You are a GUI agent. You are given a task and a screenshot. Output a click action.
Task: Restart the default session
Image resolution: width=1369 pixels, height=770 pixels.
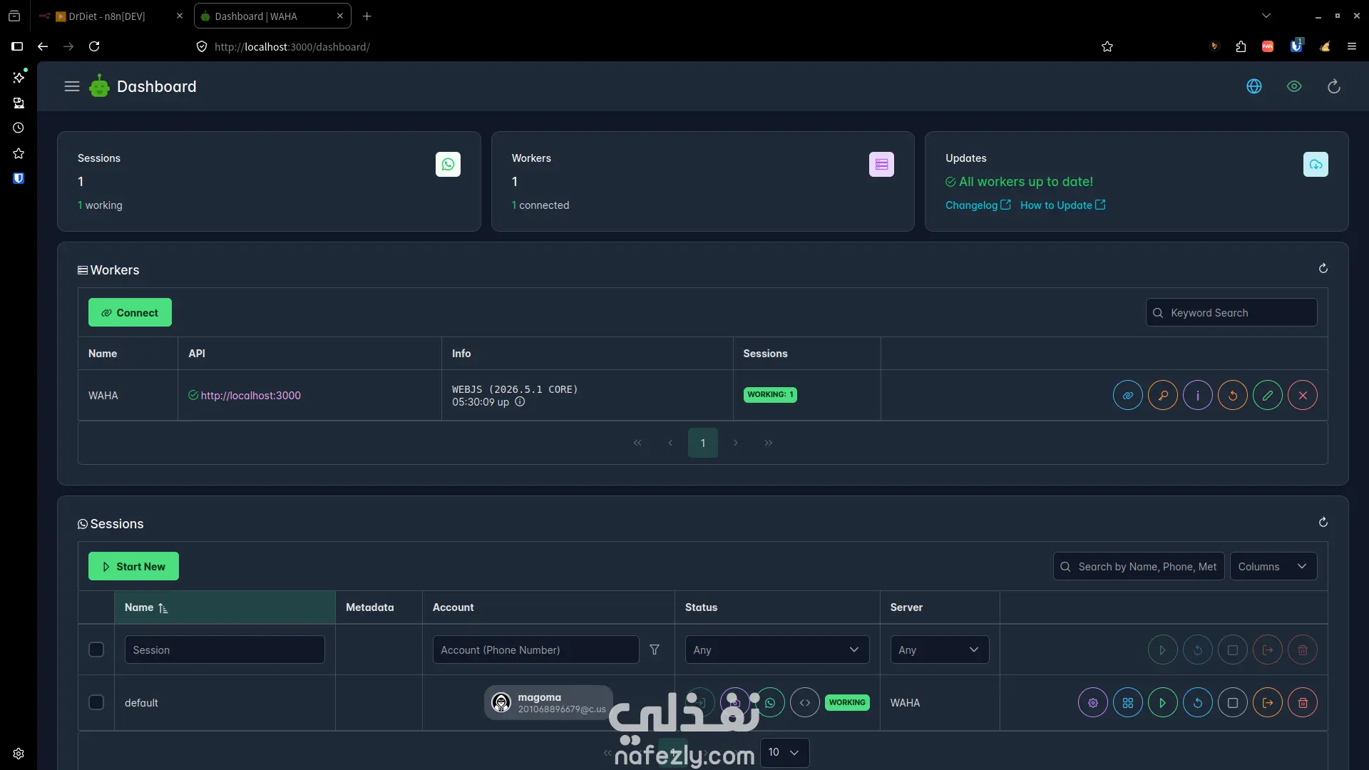pyautogui.click(x=1198, y=703)
